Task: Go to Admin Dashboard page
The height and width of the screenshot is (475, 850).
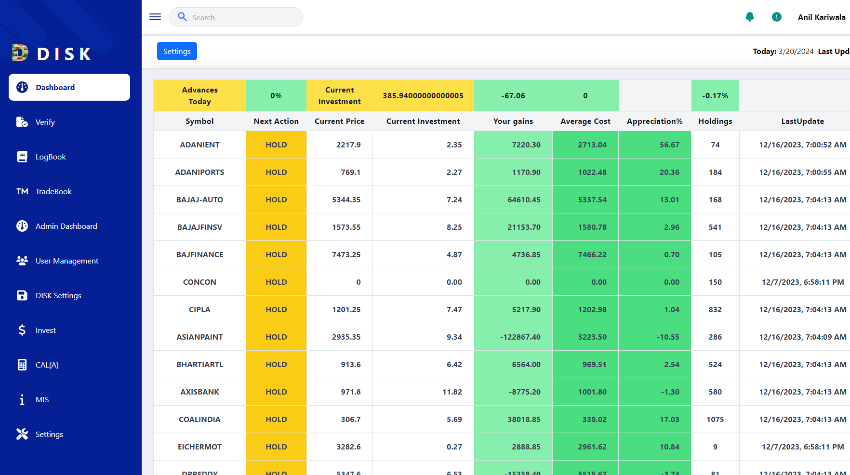Action: click(66, 226)
